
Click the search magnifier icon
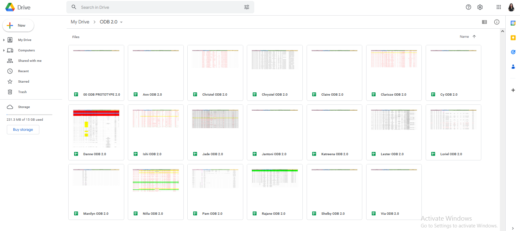click(x=74, y=7)
